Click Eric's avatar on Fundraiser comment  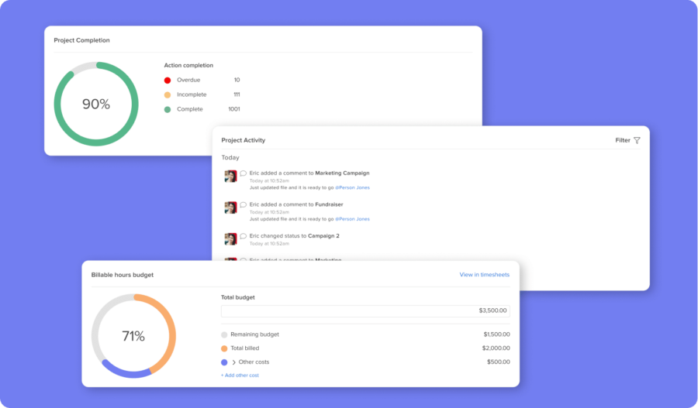[230, 207]
